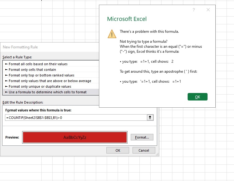Open help question mark in Excel dialog
This screenshot has width=234, height=181.
click(x=194, y=10)
